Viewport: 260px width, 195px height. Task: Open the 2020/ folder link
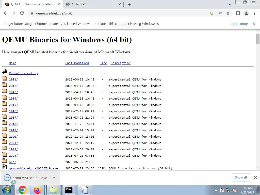pos(13,137)
